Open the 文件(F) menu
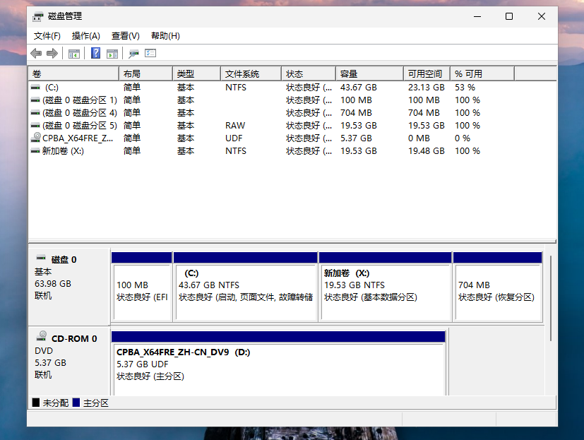This screenshot has height=440, width=584. point(47,36)
